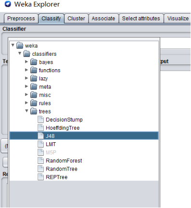Click the bayes folder icon
The width and height of the screenshot is (191, 208).
34,62
